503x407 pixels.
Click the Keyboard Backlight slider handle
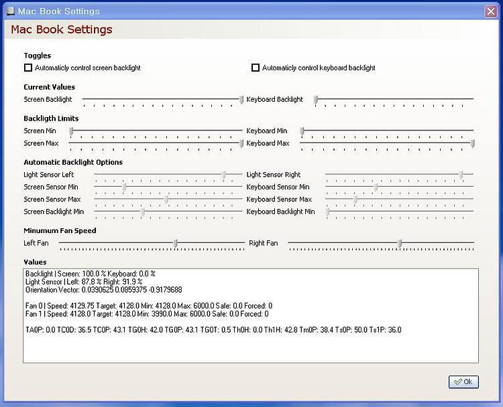coord(316,100)
